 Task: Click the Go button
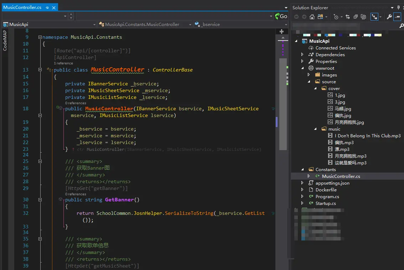pyautogui.click(x=281, y=16)
